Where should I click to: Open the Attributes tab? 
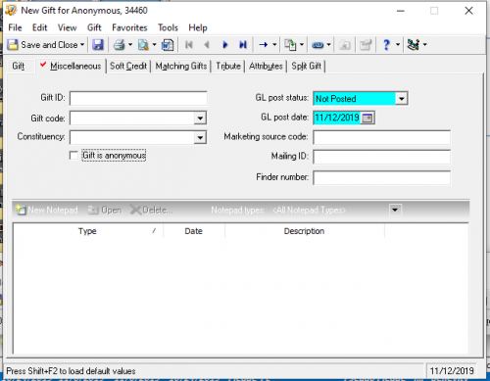[266, 66]
